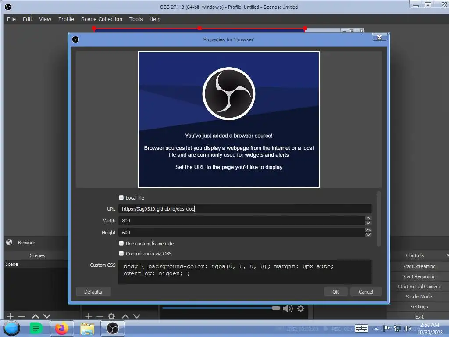
Task: Open the on-screen keyboard tray icon
Action: click(x=361, y=328)
